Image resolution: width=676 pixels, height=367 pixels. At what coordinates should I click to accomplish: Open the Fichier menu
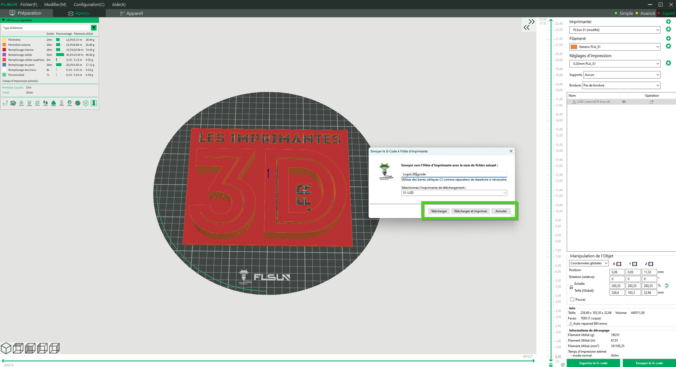29,5
